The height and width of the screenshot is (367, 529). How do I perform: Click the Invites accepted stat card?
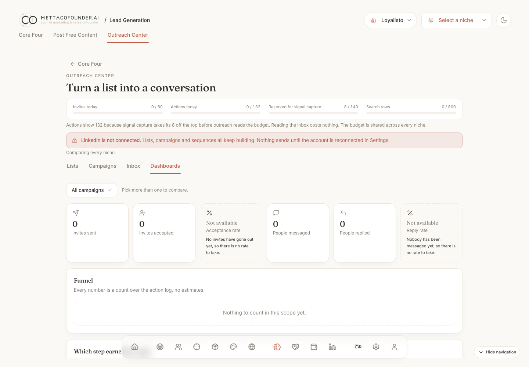click(164, 233)
